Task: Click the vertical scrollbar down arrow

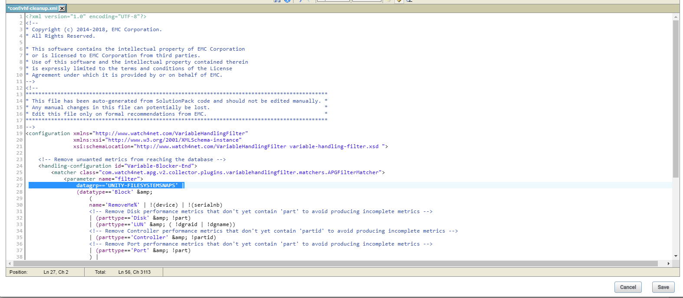Action: [x=676, y=256]
